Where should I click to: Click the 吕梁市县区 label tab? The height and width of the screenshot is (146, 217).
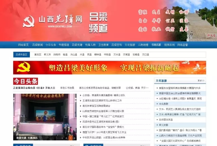point(21,55)
